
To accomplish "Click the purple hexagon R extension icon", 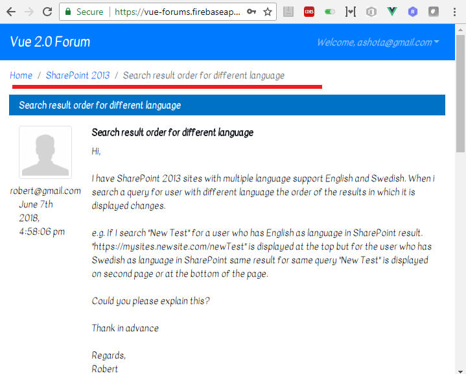I will click(413, 12).
